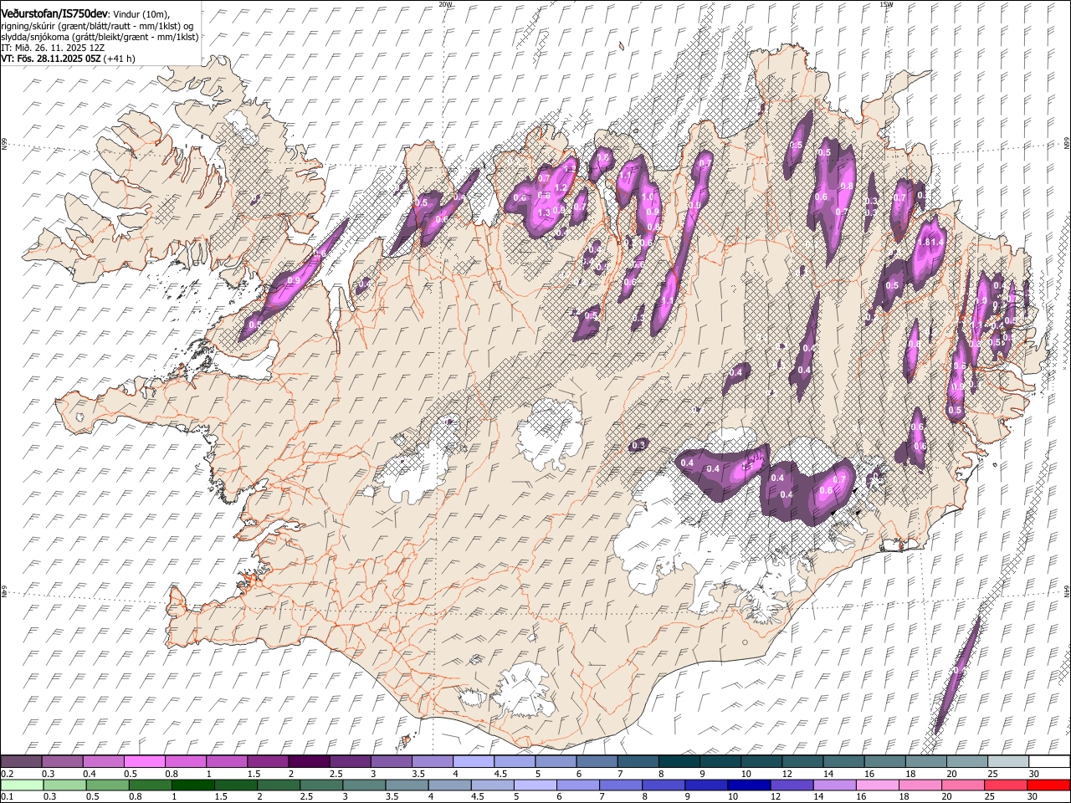Image resolution: width=1071 pixels, height=803 pixels.
Task: Pick the darkest purple snow swatch, 2 to 2.5
Action: [309, 761]
